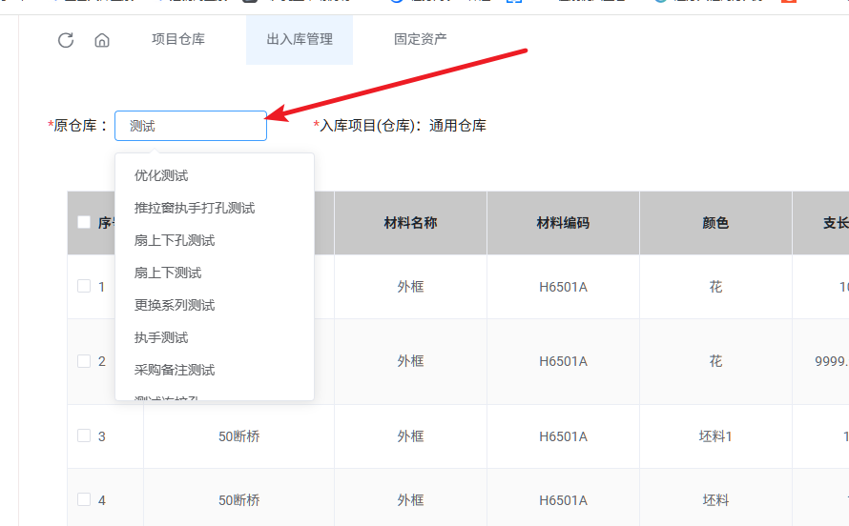Select 执手测试 from the list
The height and width of the screenshot is (526, 849).
161,337
